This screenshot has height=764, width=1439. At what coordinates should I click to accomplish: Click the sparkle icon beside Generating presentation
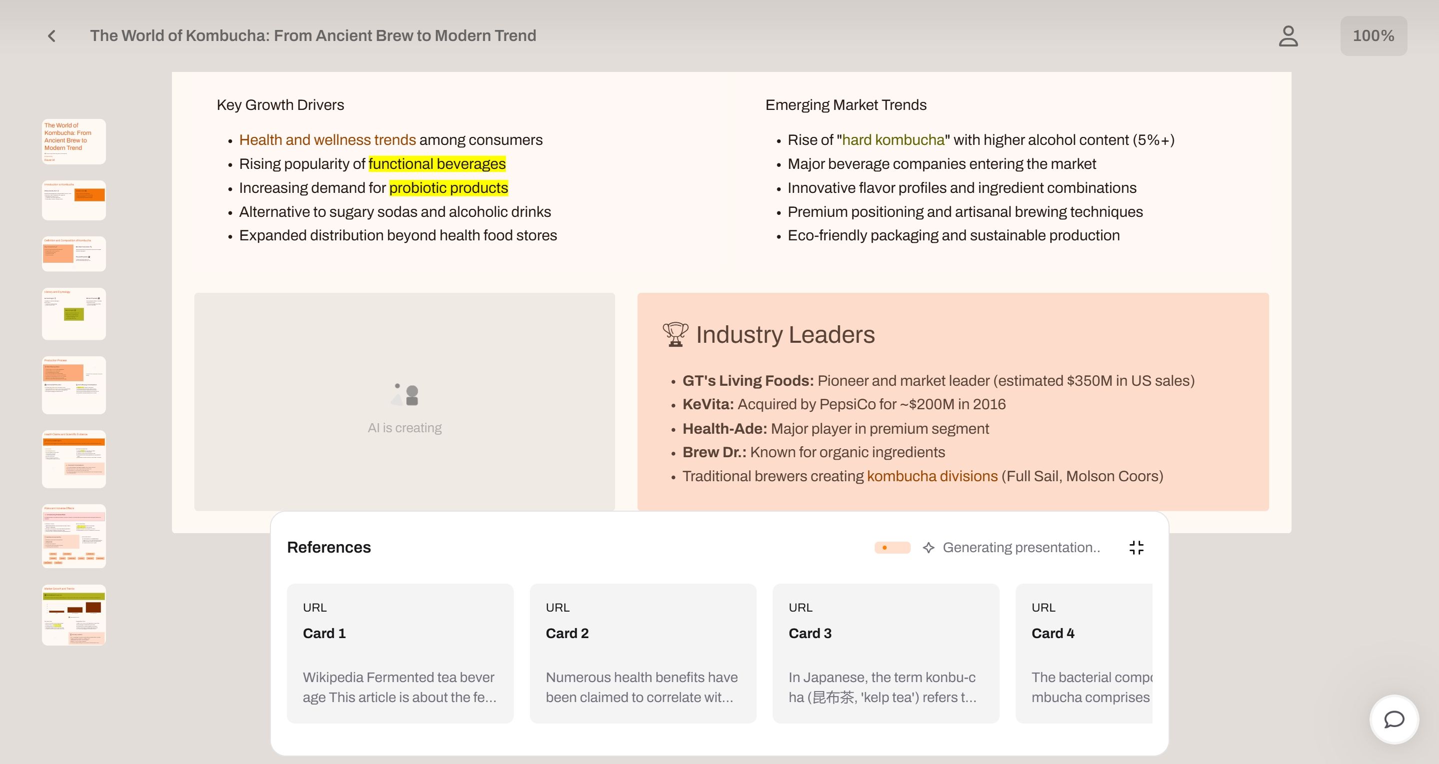[x=928, y=548]
